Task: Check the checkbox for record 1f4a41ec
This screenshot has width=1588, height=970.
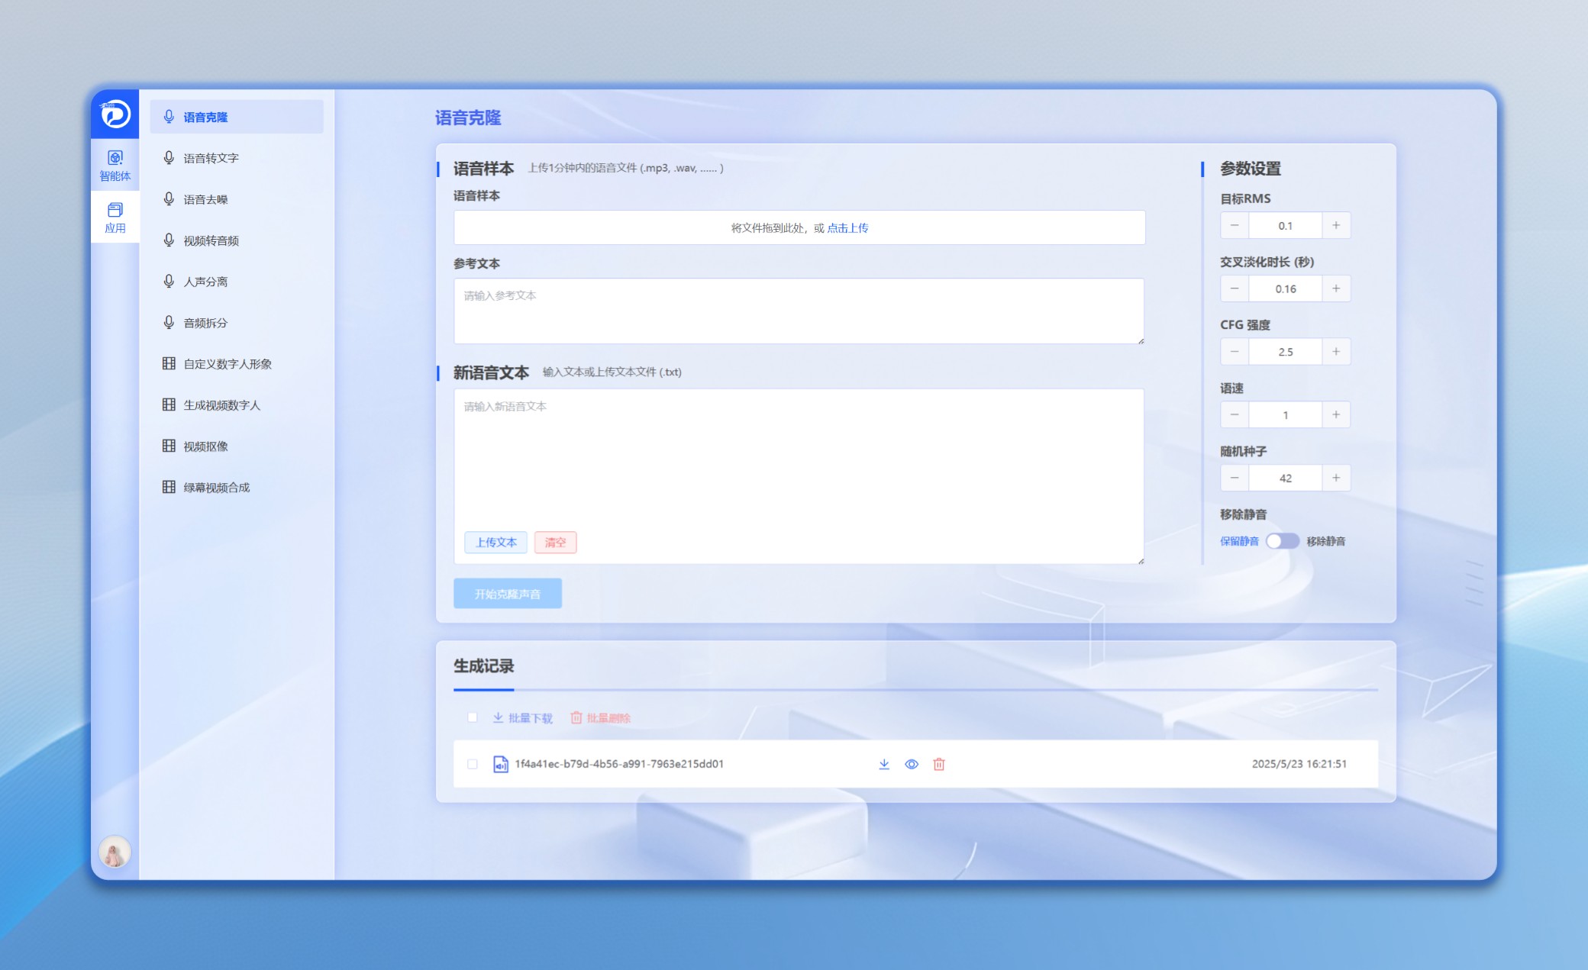Action: [473, 764]
